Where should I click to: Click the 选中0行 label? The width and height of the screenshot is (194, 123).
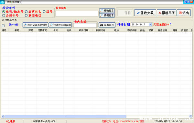click(x=14, y=25)
